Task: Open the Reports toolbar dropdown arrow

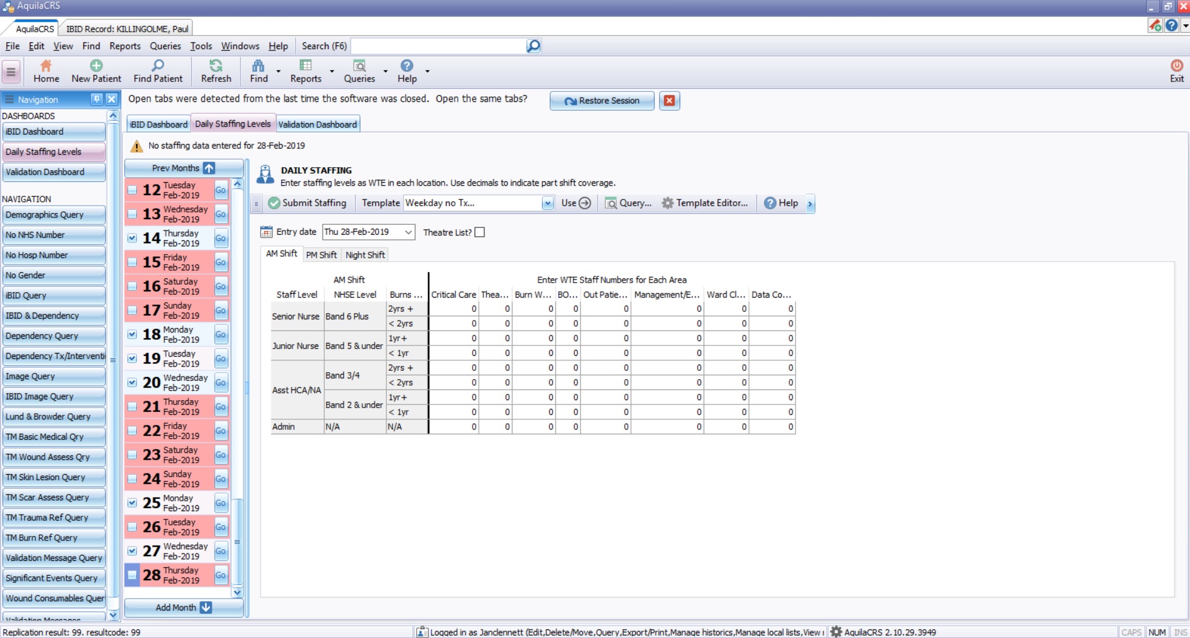Action: click(332, 71)
